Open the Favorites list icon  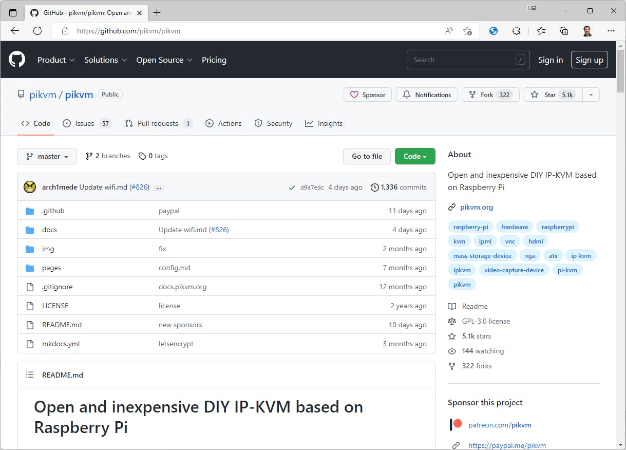[541, 31]
